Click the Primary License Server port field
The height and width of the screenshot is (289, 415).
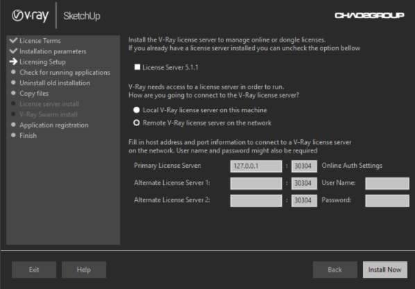pyautogui.click(x=304, y=166)
